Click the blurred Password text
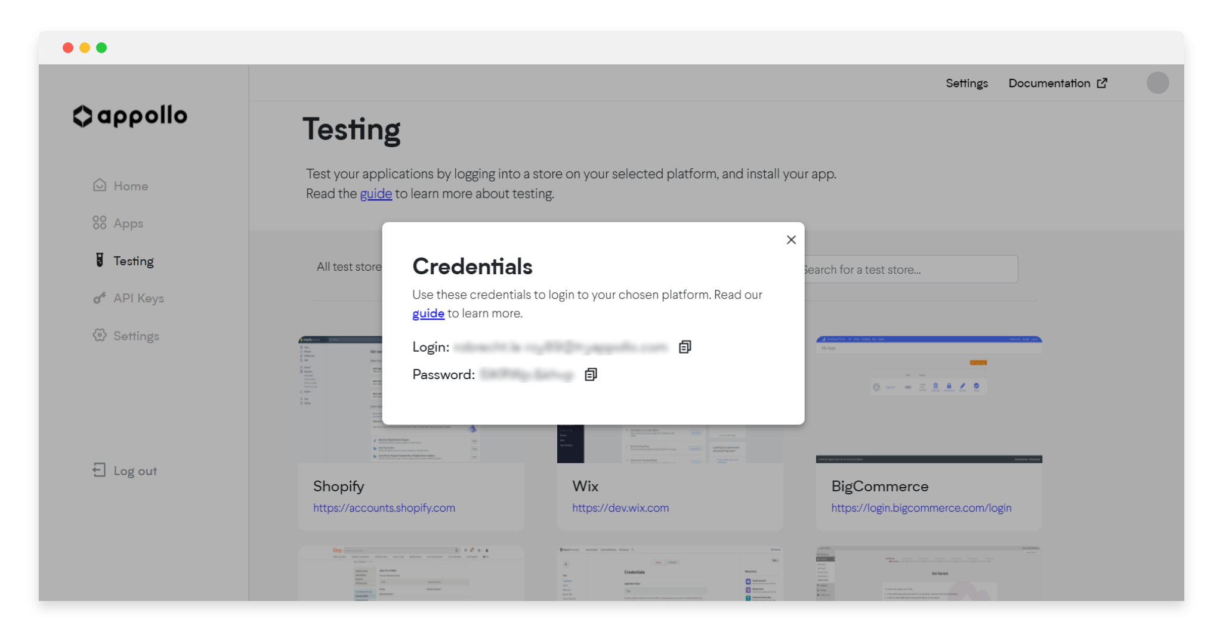This screenshot has height=632, width=1223. (526, 374)
